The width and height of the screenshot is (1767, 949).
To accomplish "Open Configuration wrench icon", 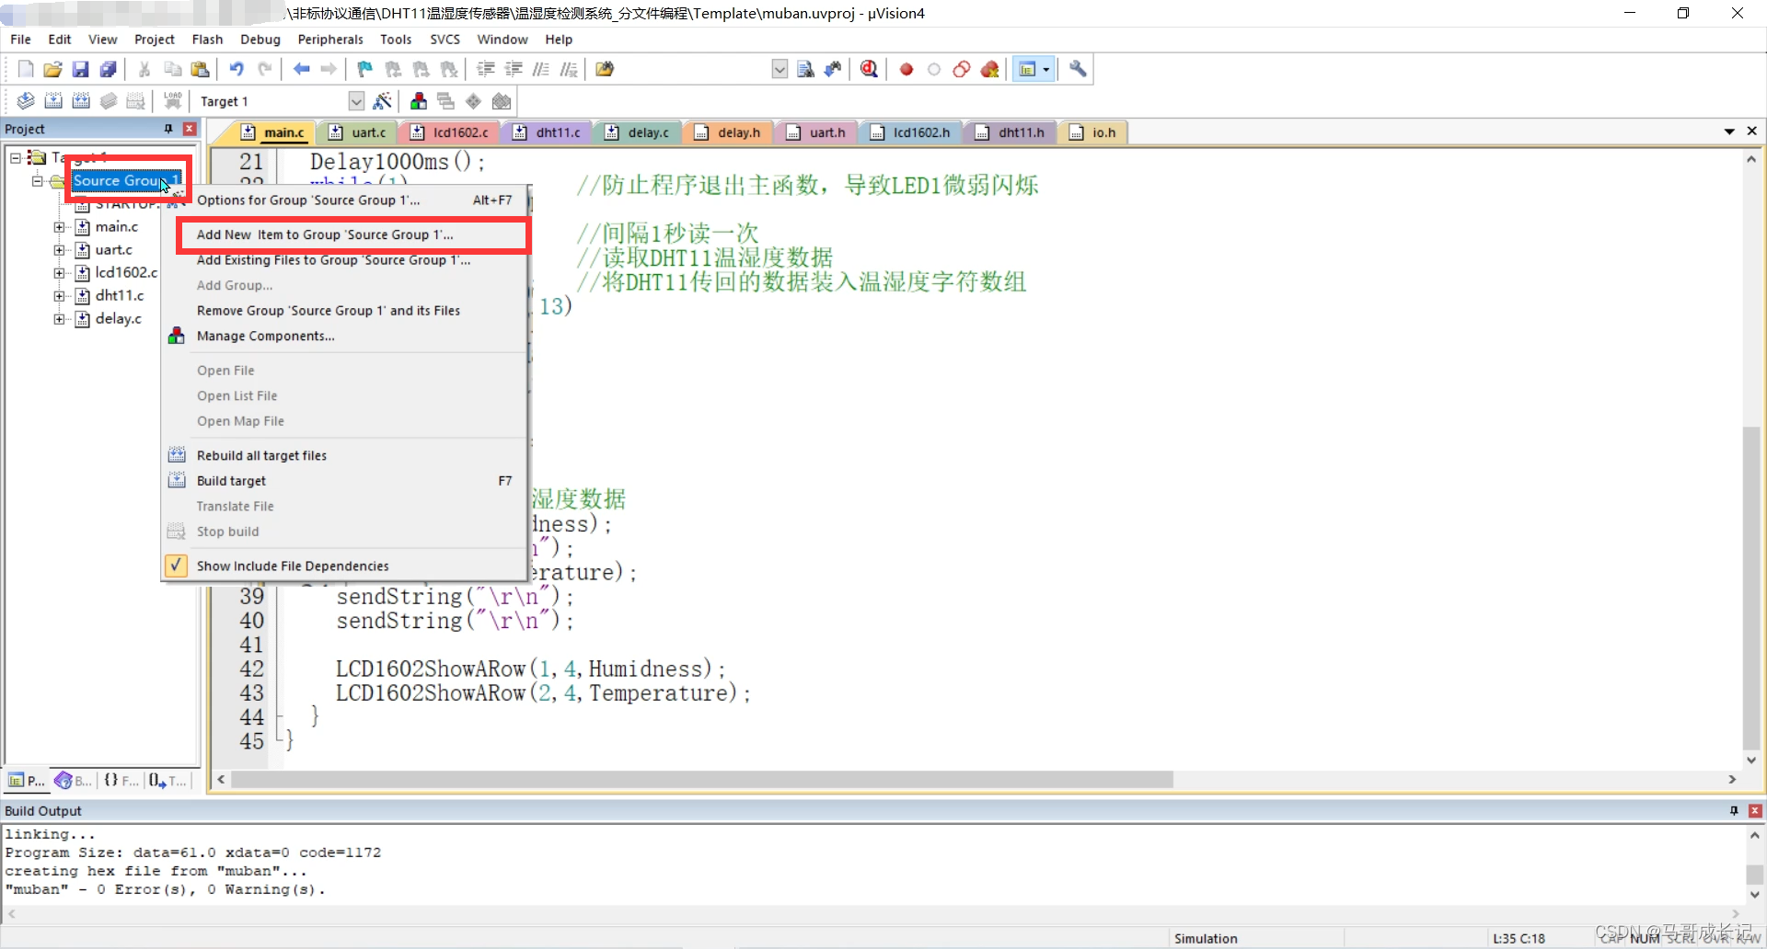I will click(1078, 69).
